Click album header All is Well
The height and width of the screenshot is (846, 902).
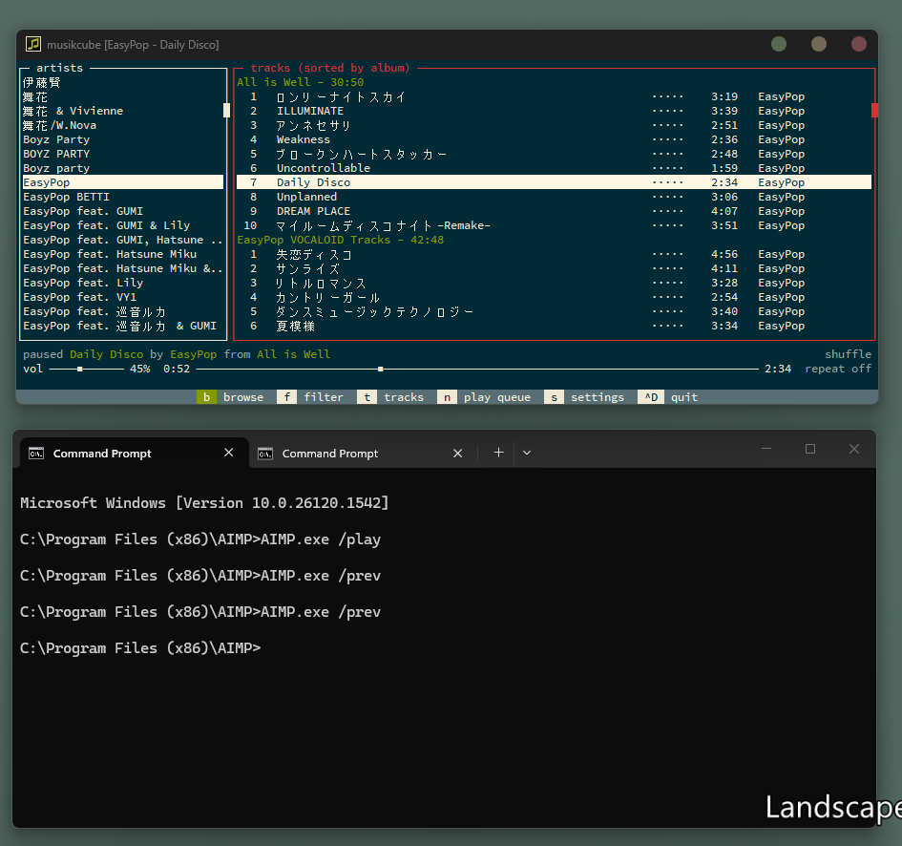(301, 82)
